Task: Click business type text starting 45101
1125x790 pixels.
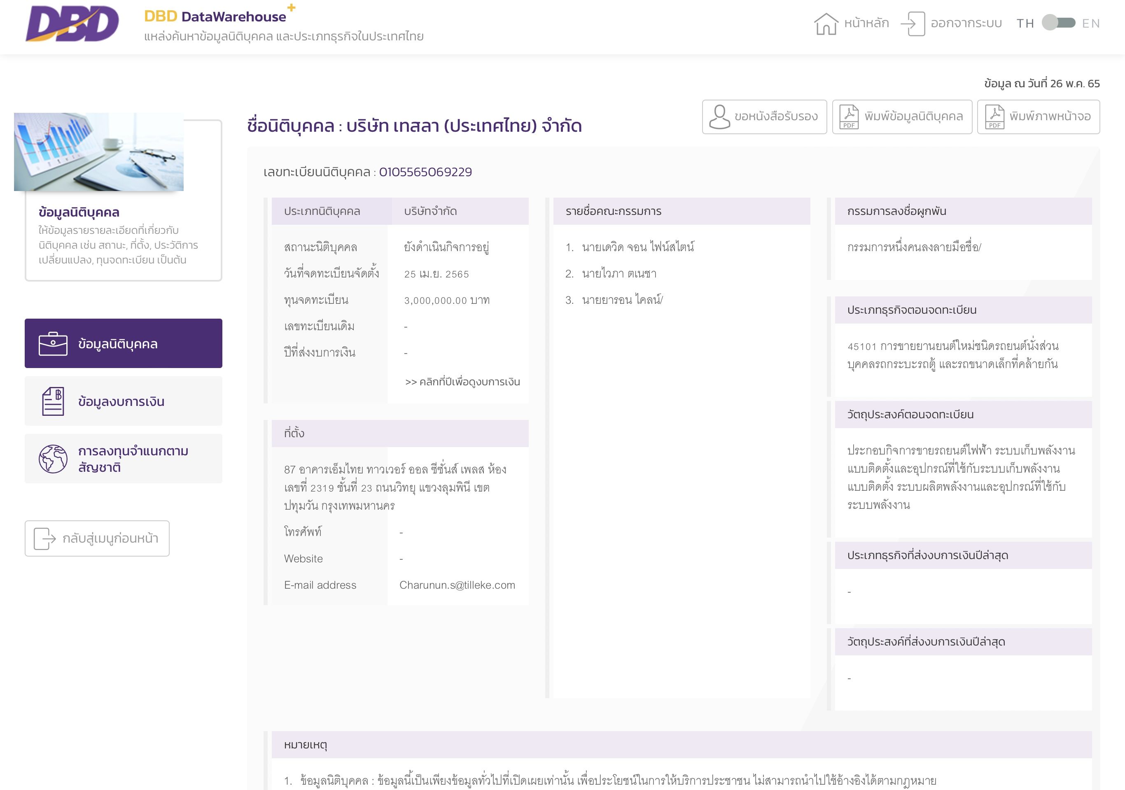Action: tap(953, 355)
